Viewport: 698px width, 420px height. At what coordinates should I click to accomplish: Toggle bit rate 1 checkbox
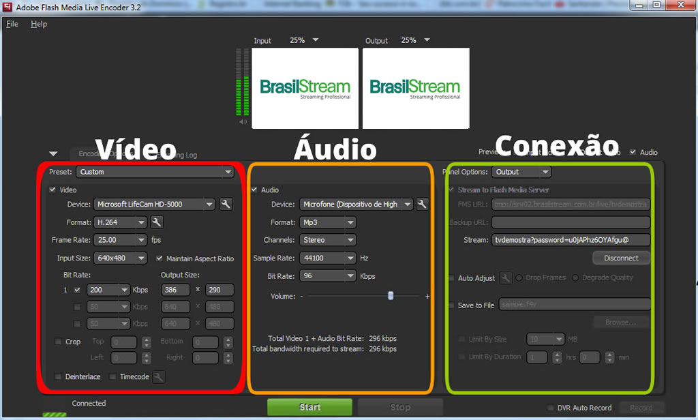tap(77, 290)
